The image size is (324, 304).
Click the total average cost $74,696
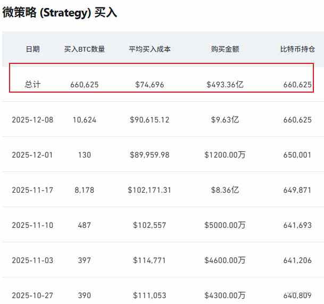click(x=149, y=85)
